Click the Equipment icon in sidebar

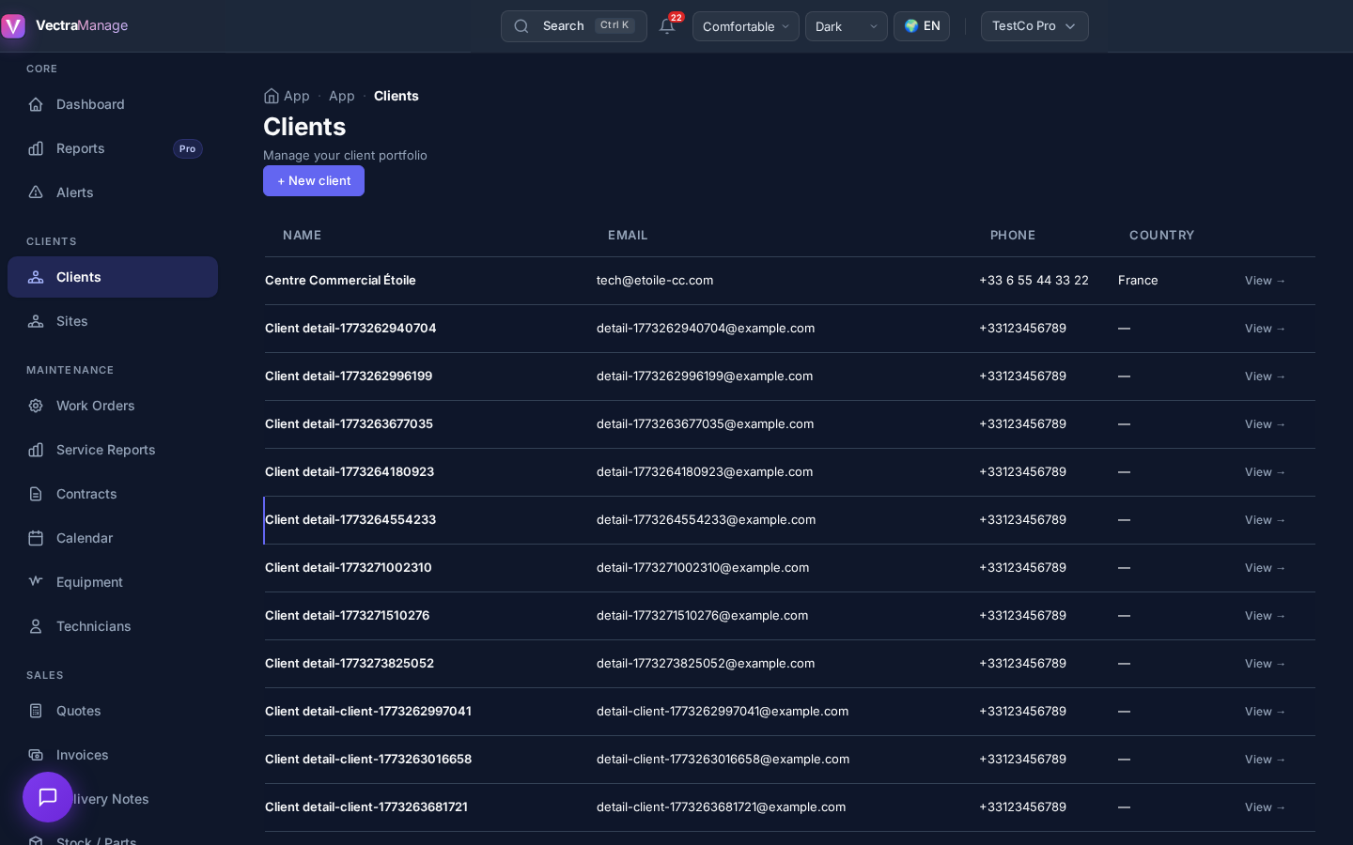coord(36,582)
